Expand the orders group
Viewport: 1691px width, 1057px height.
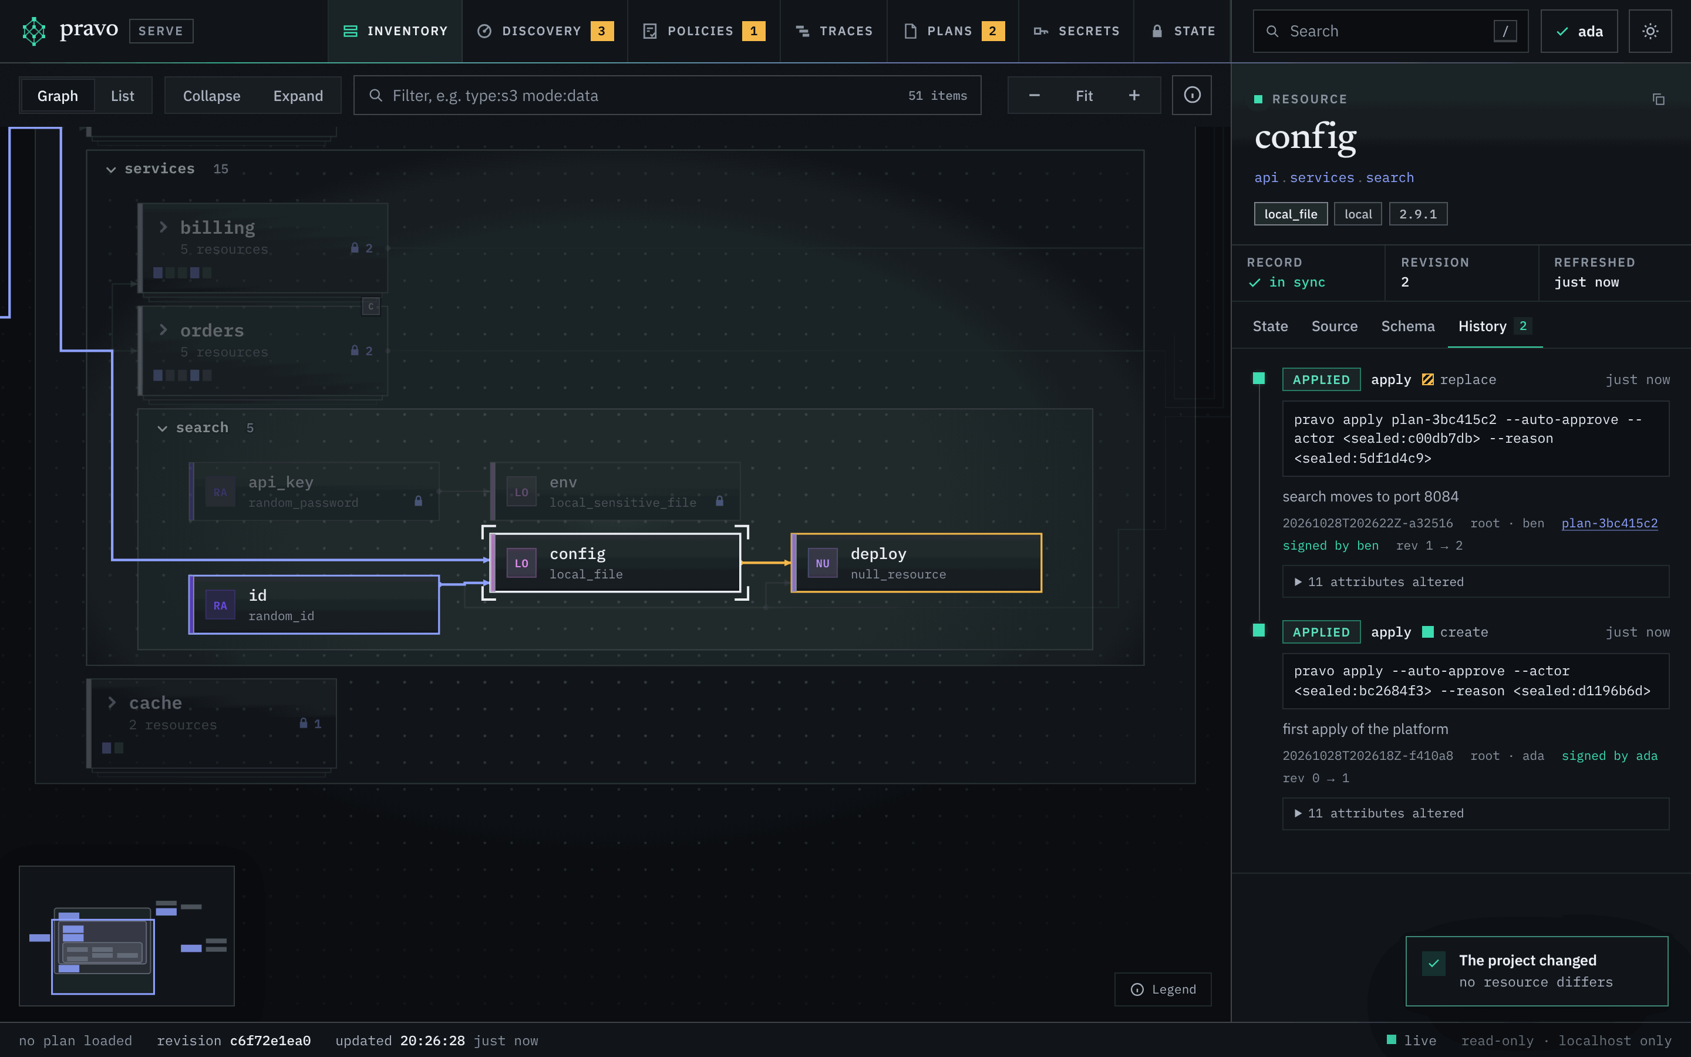(163, 330)
